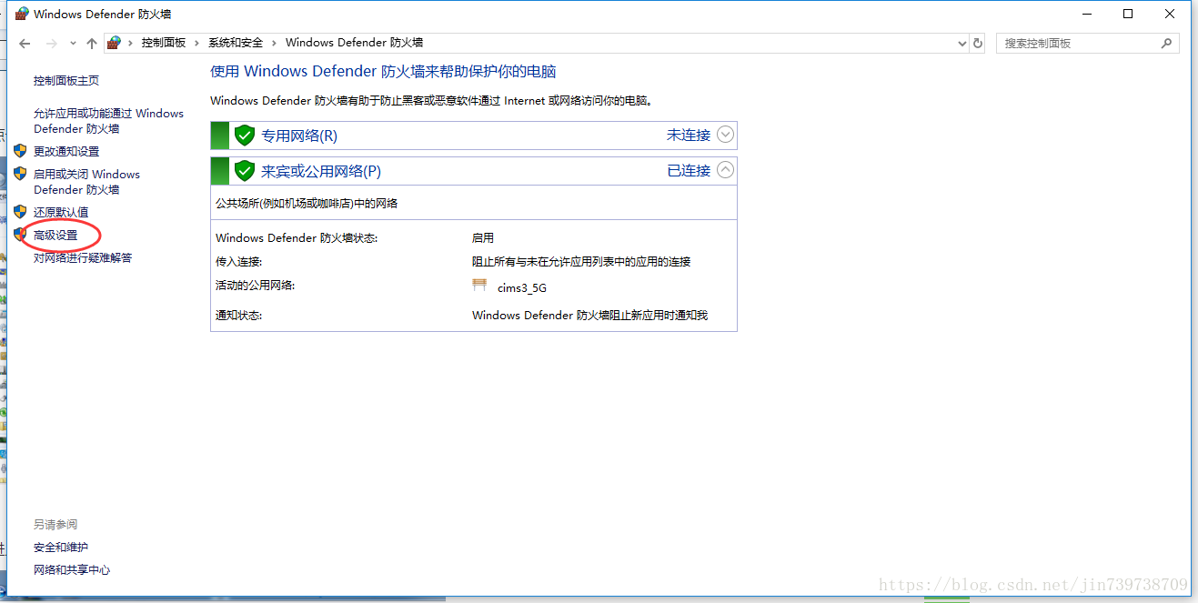This screenshot has height=603, width=1198.
Task: Click green shield icon of 专用网络(R)
Action: tap(244, 136)
